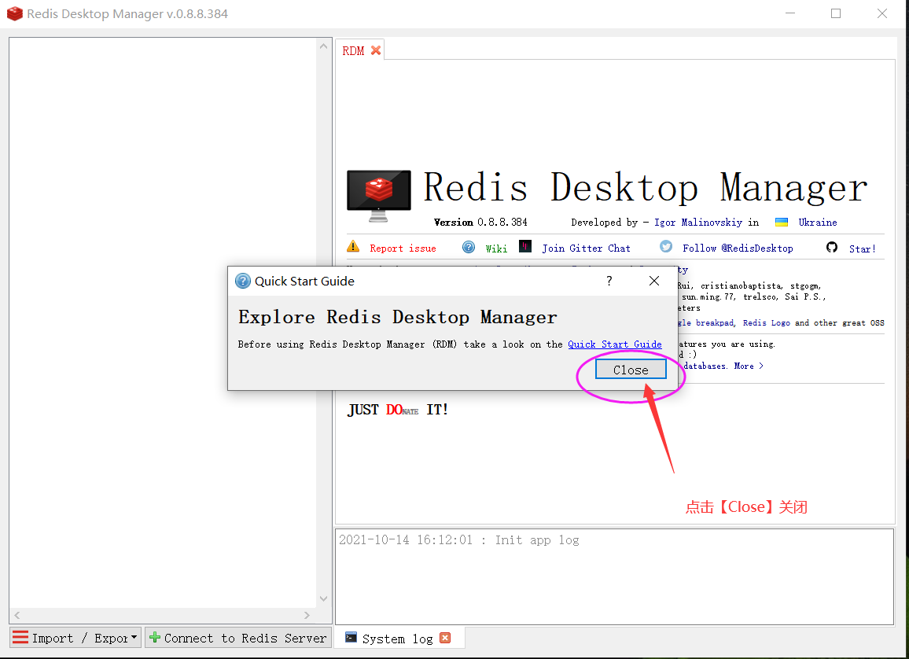Open the Quick Start Guide link
Screen dimensions: 909x659
[614, 344]
